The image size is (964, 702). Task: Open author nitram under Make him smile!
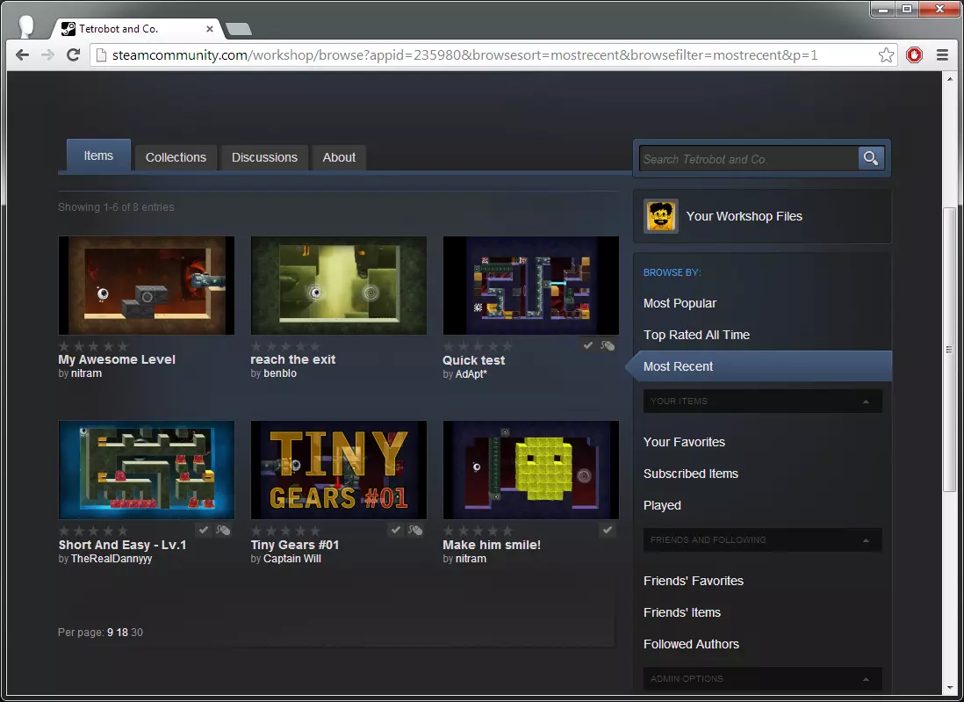(471, 559)
